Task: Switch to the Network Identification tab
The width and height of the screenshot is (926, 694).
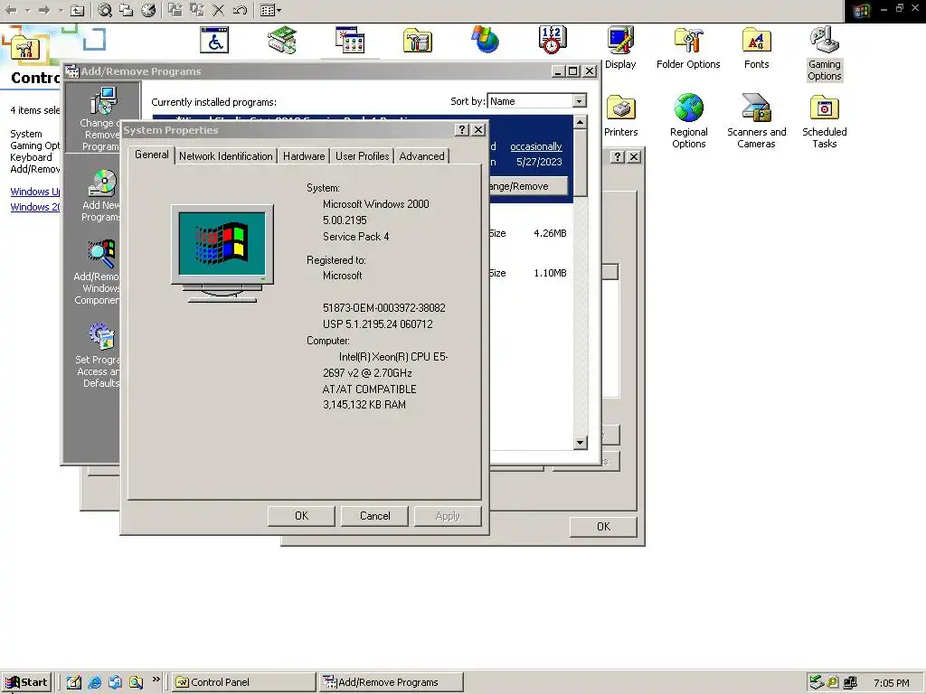Action: [225, 156]
